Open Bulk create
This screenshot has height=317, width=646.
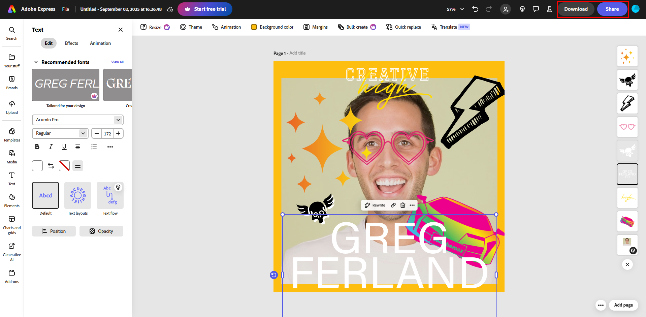357,27
